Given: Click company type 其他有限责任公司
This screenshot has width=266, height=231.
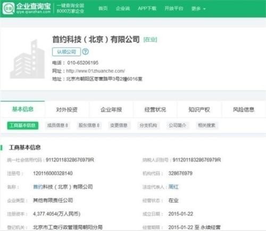Looking at the screenshot, I should point(53,200).
